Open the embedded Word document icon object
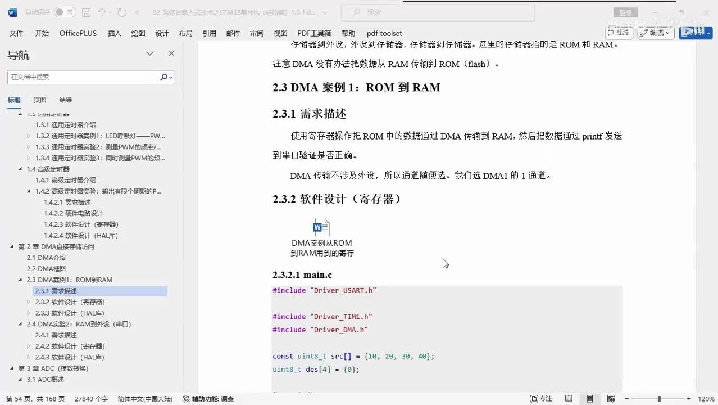Image resolution: width=718 pixels, height=405 pixels. click(x=321, y=227)
